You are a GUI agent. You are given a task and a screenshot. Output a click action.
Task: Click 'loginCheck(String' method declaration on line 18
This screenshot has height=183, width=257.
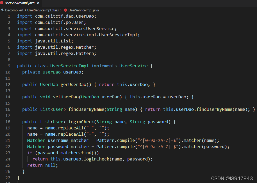(90, 122)
